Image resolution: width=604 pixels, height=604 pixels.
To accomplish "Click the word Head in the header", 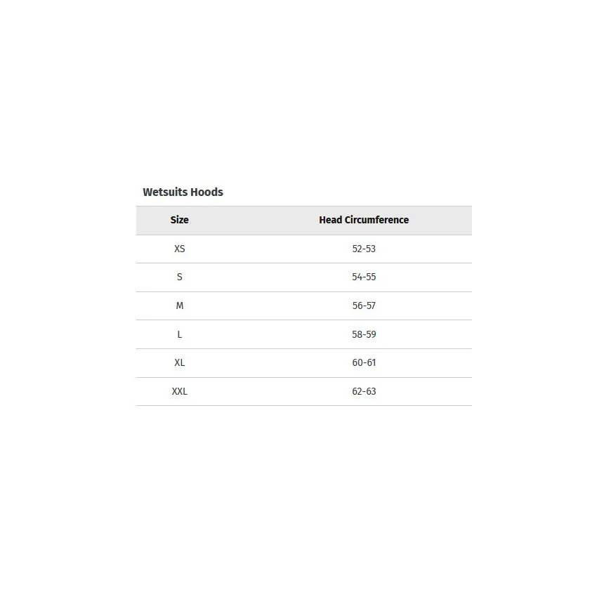I will (x=331, y=220).
